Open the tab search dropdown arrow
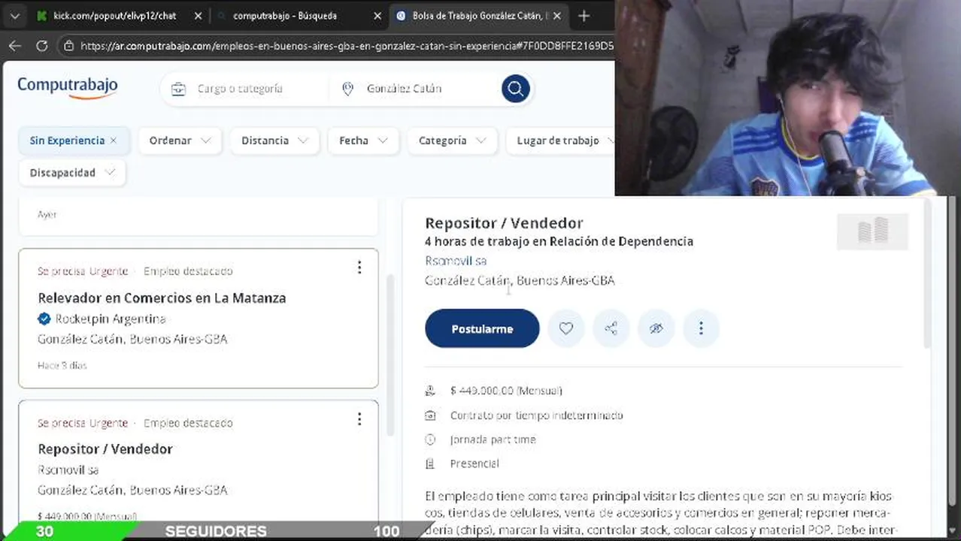The height and width of the screenshot is (541, 961). point(14,16)
